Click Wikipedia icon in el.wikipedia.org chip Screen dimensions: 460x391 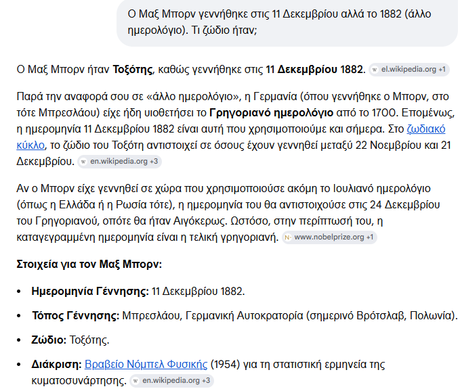tap(375, 70)
